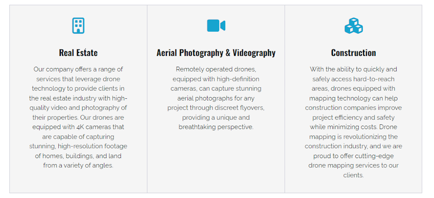434x198 pixels.
Task: Click the Construction drone mapping paragraph
Action: click(354, 122)
